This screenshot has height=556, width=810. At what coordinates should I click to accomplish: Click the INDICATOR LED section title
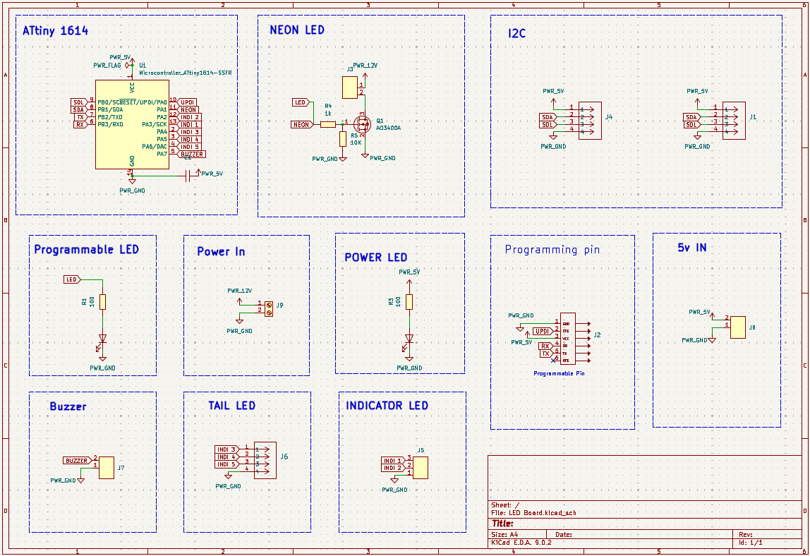[387, 406]
